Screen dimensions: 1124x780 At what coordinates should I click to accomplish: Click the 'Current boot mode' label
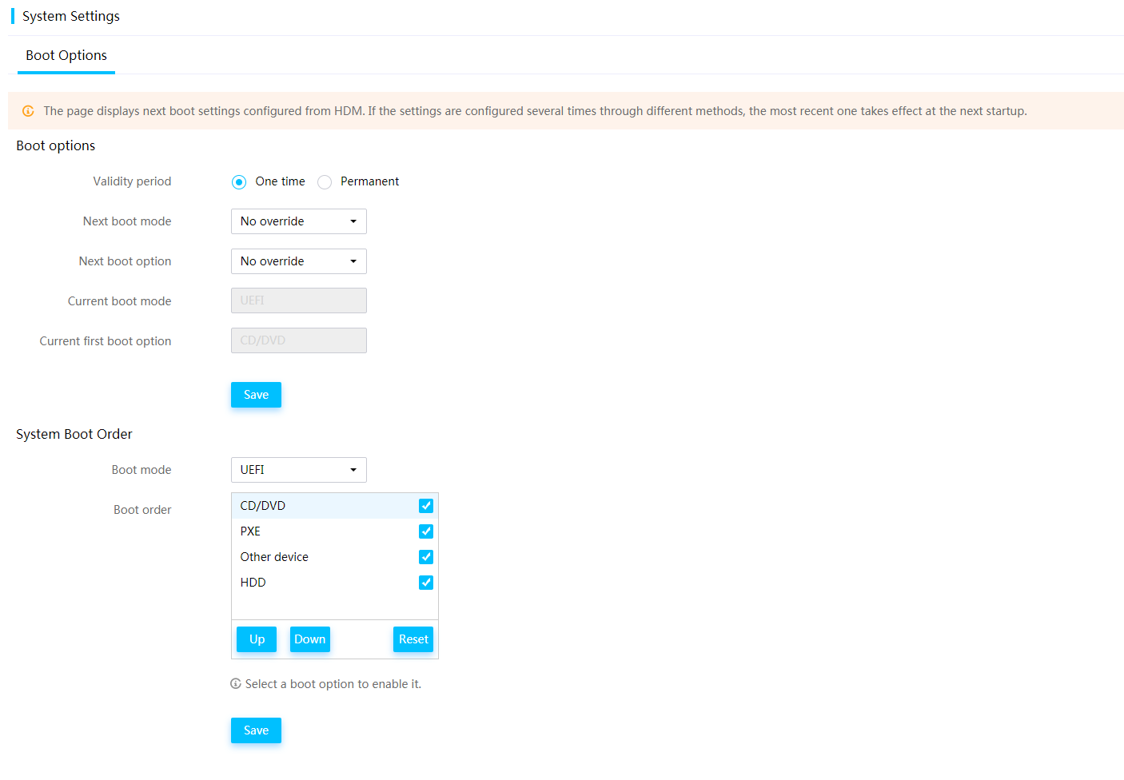pos(119,301)
